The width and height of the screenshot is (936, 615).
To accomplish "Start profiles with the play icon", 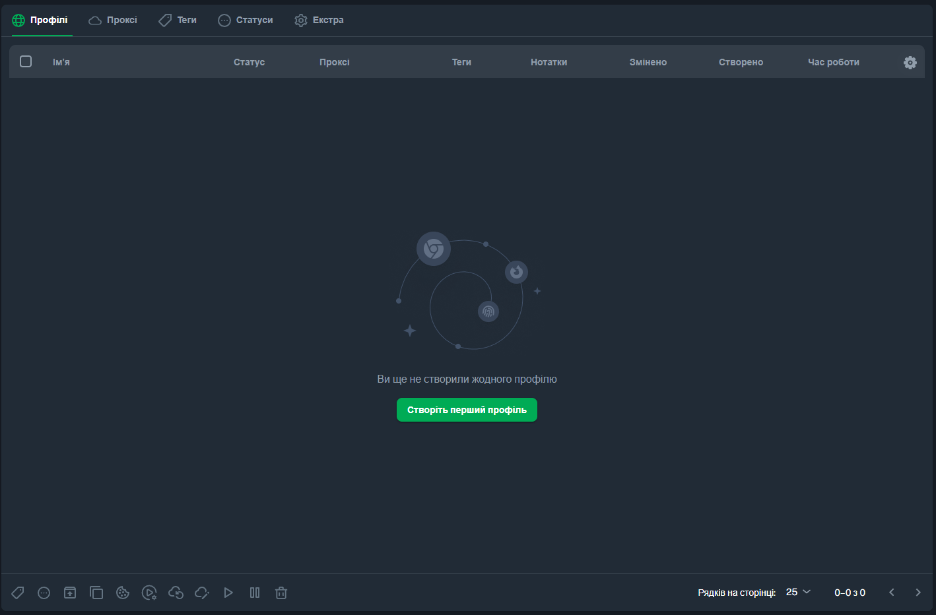I will 228,593.
